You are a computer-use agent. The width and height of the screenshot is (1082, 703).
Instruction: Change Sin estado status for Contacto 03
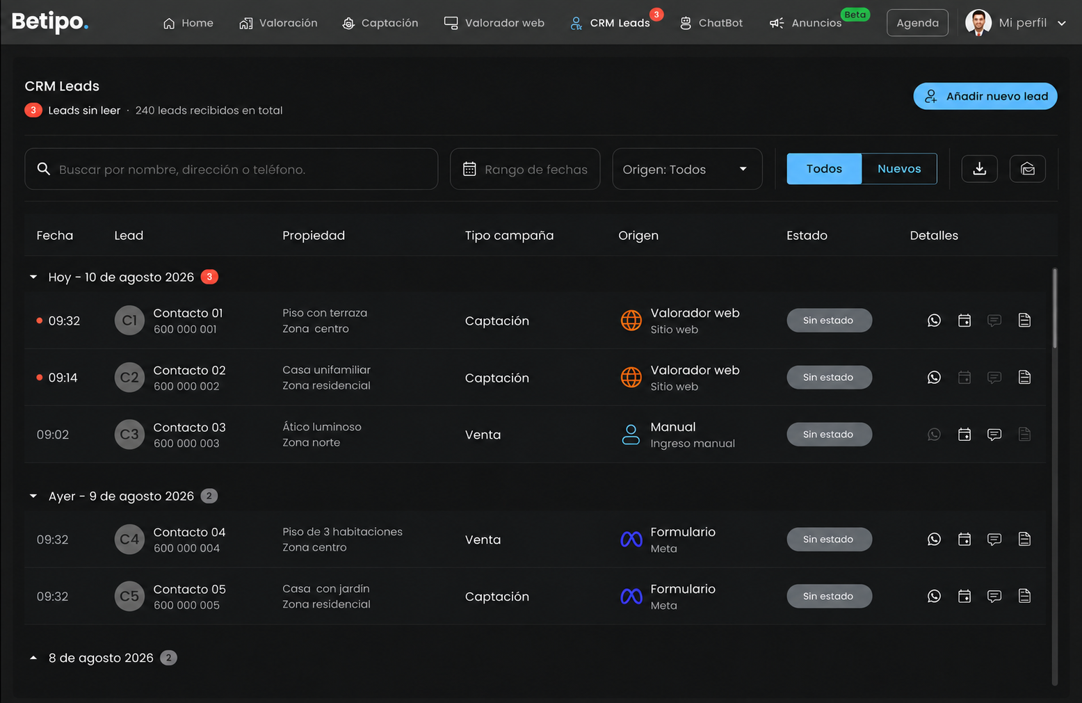pos(829,435)
